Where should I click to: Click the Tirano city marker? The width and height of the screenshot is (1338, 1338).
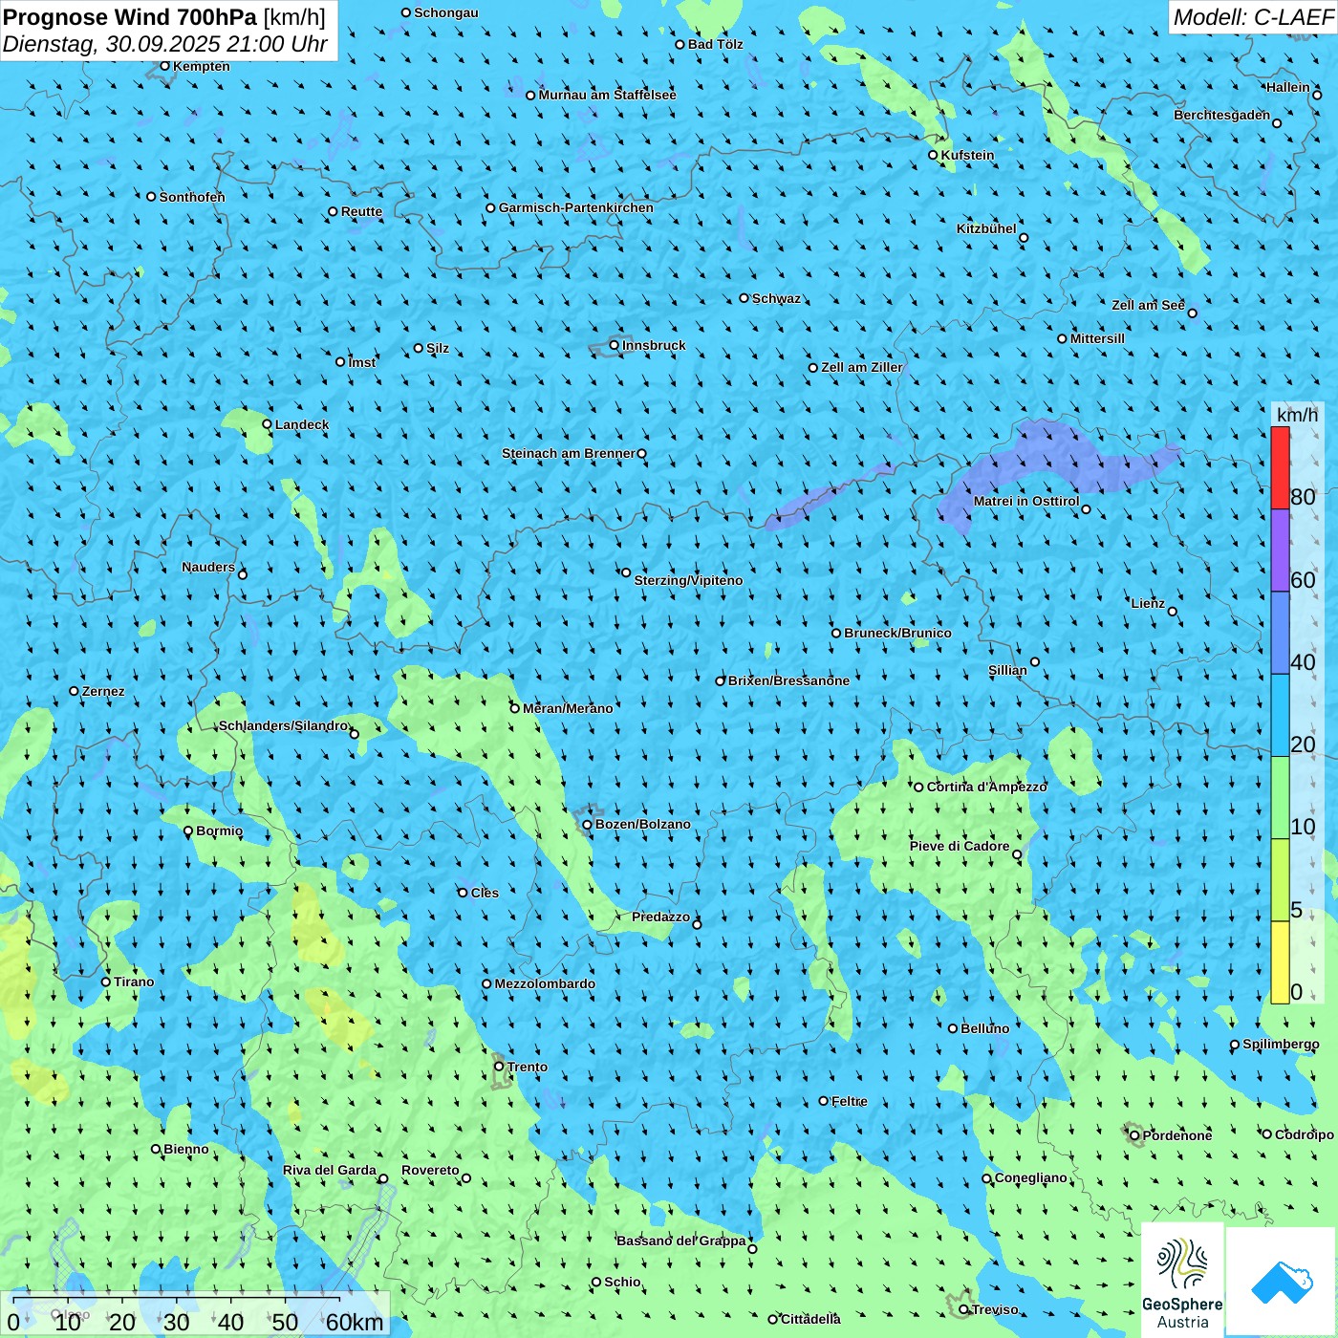tap(106, 982)
